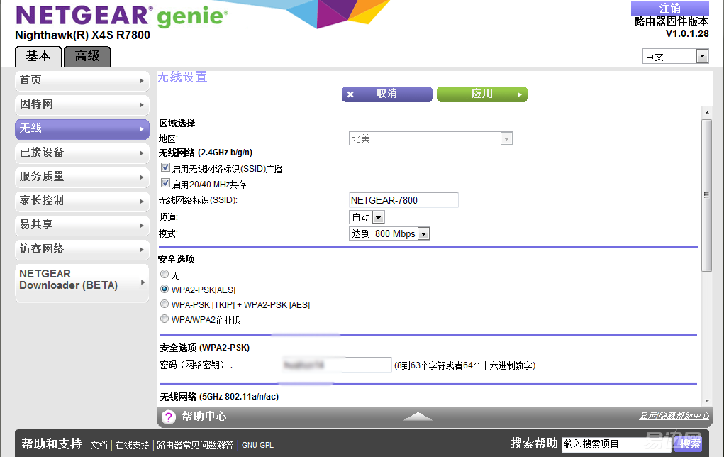Select WPA-PSK [TKIP] + WPA2-PSK [AES] option

tap(165, 304)
